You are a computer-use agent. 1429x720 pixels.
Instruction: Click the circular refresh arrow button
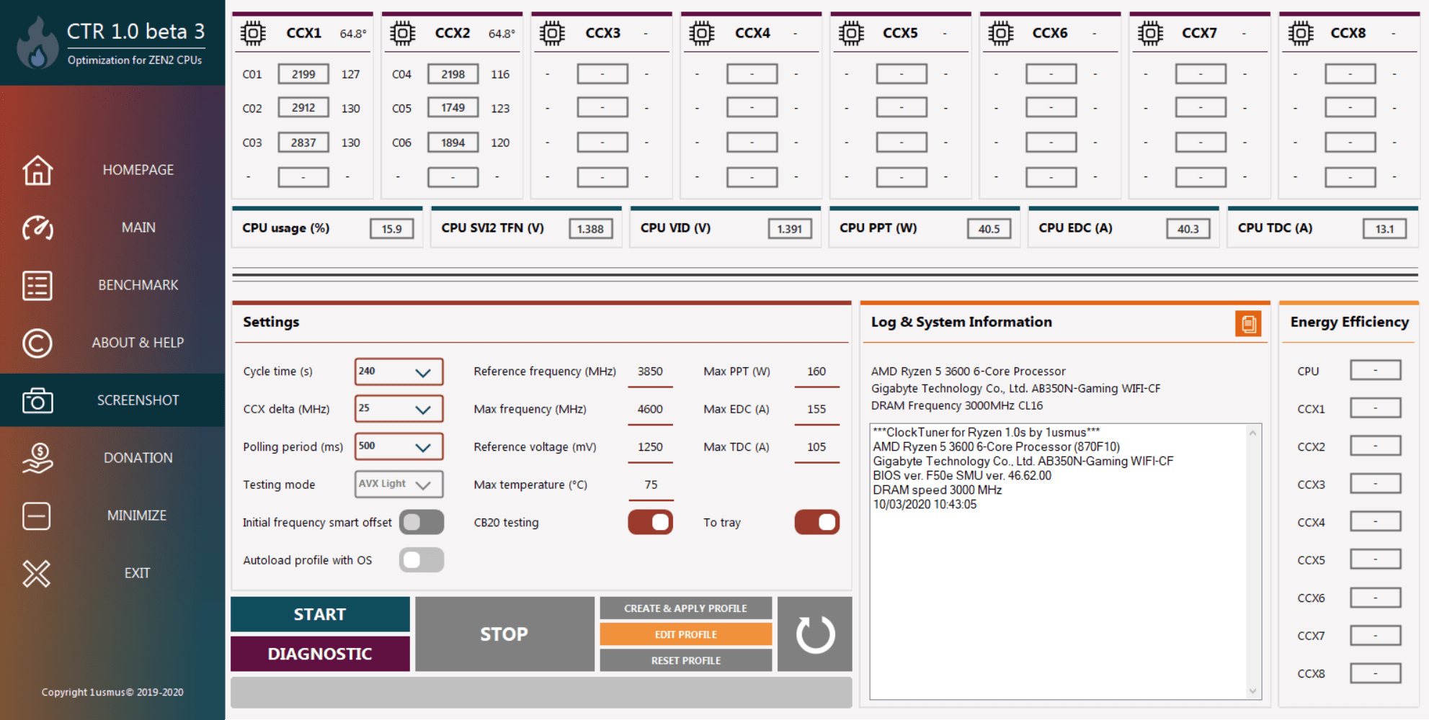click(815, 634)
